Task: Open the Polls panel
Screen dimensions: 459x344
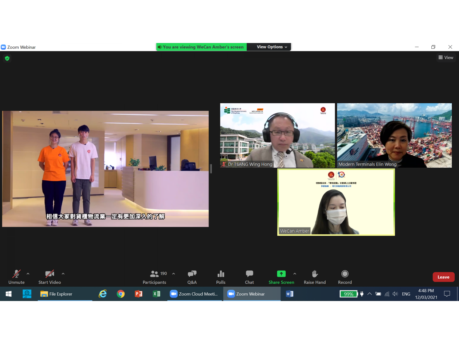Action: pyautogui.click(x=221, y=277)
